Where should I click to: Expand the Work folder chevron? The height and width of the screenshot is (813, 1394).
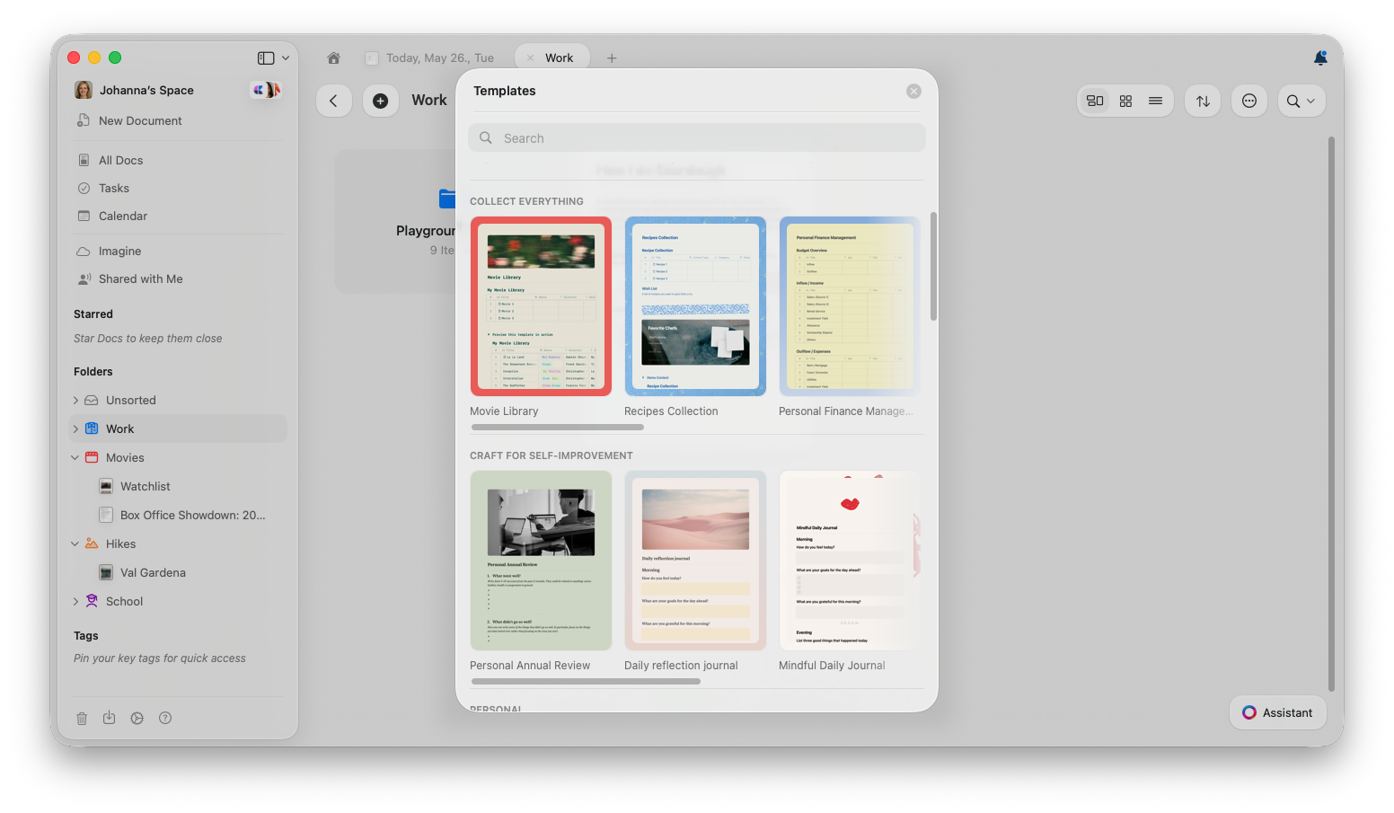[x=75, y=429]
